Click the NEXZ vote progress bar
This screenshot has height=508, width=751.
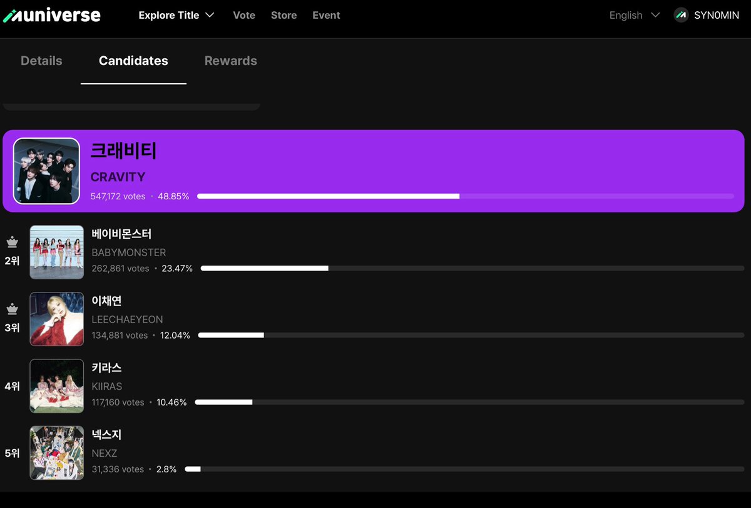464,469
